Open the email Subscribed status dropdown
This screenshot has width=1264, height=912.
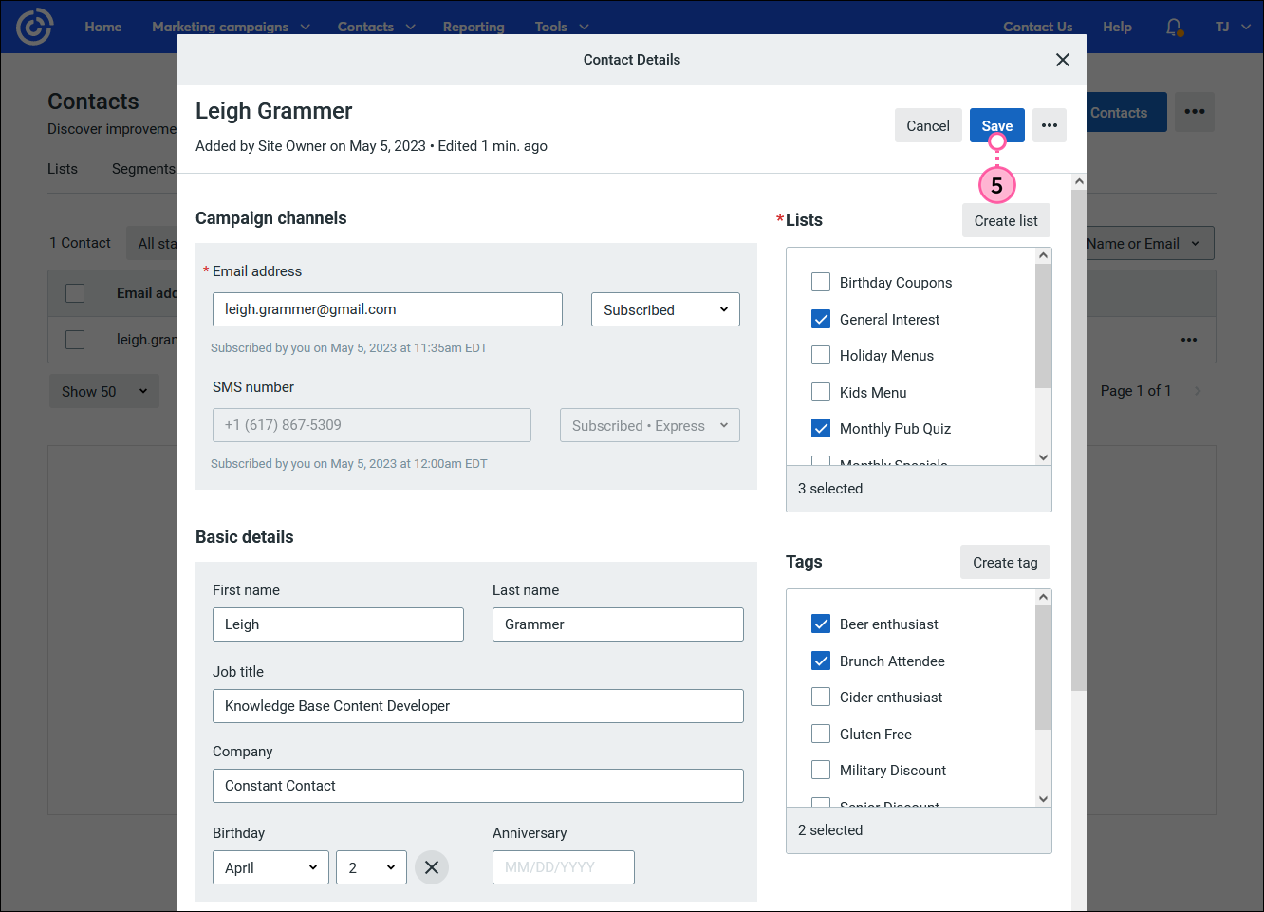click(665, 309)
